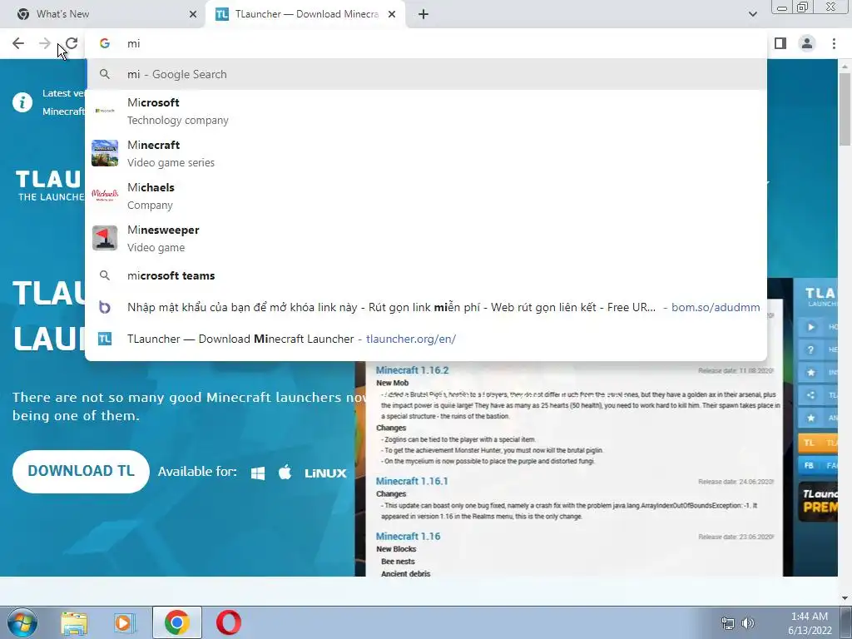The width and height of the screenshot is (852, 639).
Task: Select the Linux platform logo
Action: (x=325, y=473)
